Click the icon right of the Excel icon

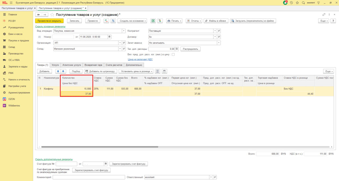[160, 21]
